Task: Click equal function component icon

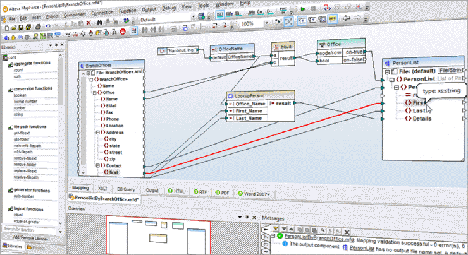Action: coord(276,47)
